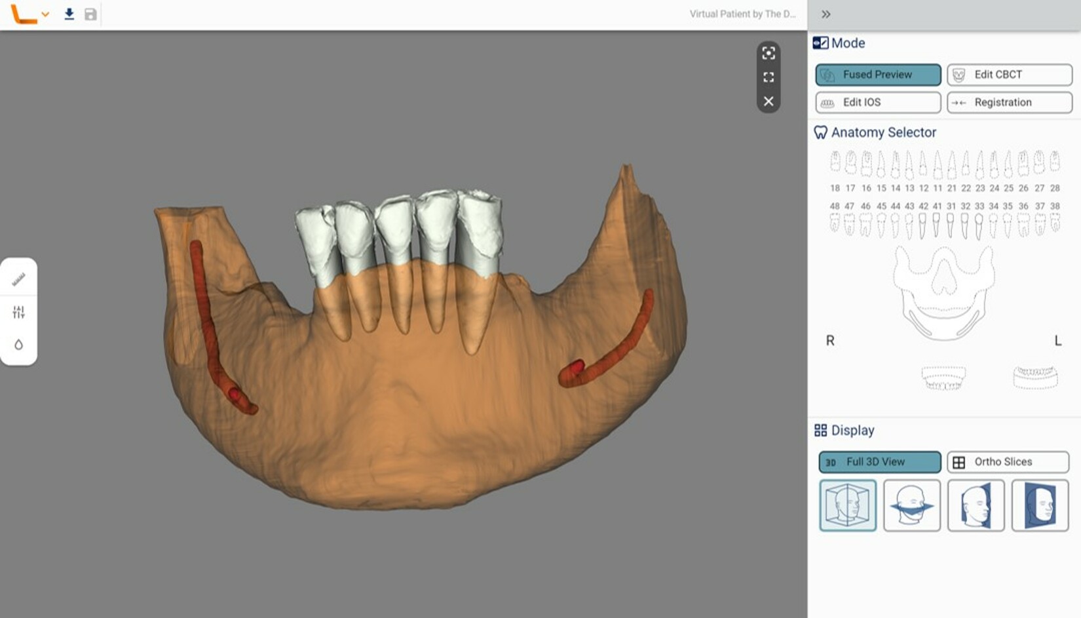Click the Edit IOS button
Image resolution: width=1081 pixels, height=618 pixels.
click(x=877, y=102)
